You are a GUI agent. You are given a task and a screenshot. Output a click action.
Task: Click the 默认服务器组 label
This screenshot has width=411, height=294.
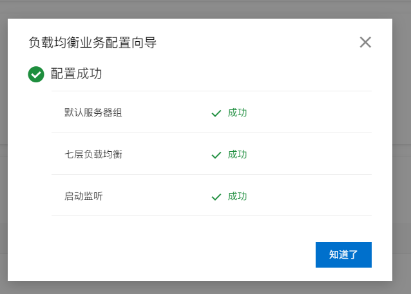coord(93,113)
